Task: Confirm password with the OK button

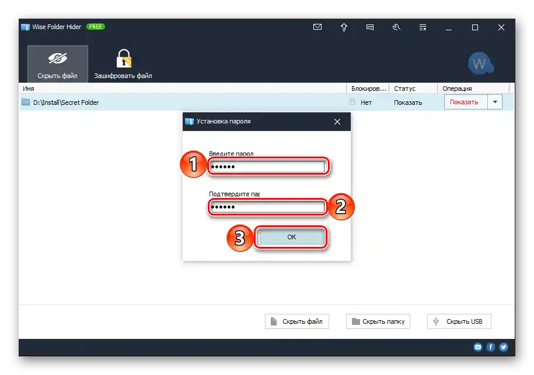Action: [291, 237]
